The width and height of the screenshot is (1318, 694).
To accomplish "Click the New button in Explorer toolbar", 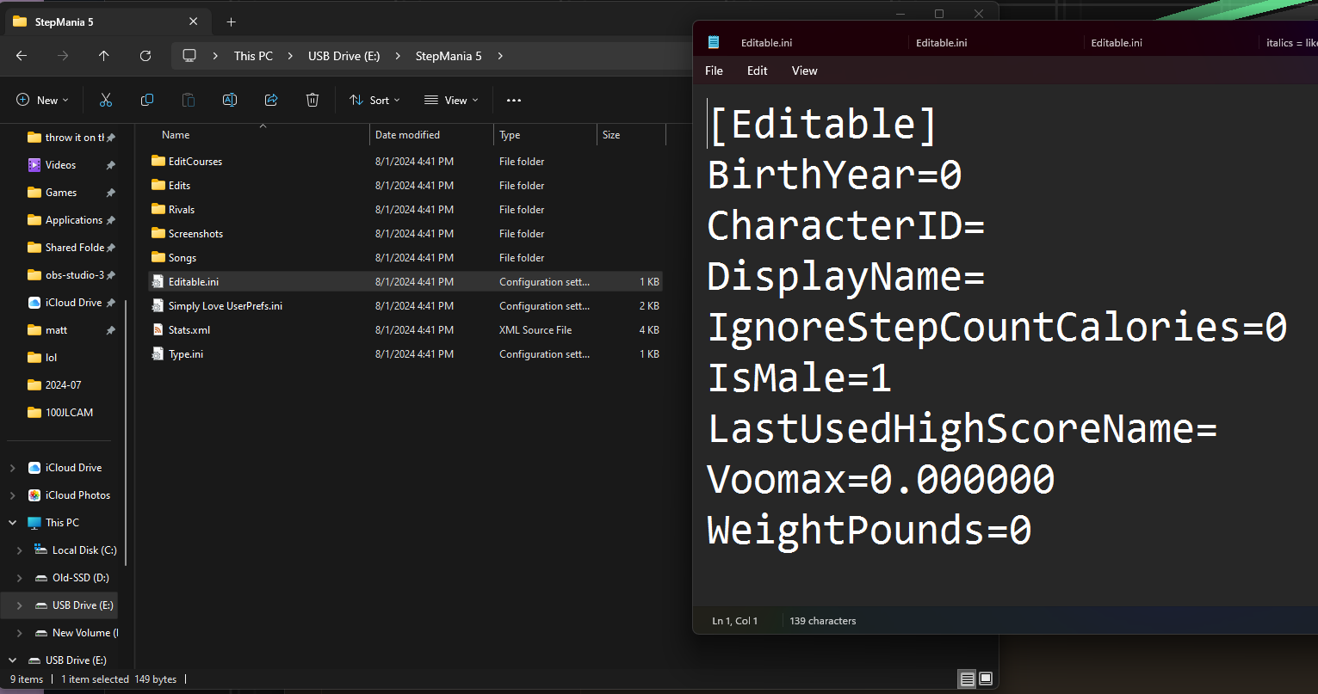I will (42, 101).
